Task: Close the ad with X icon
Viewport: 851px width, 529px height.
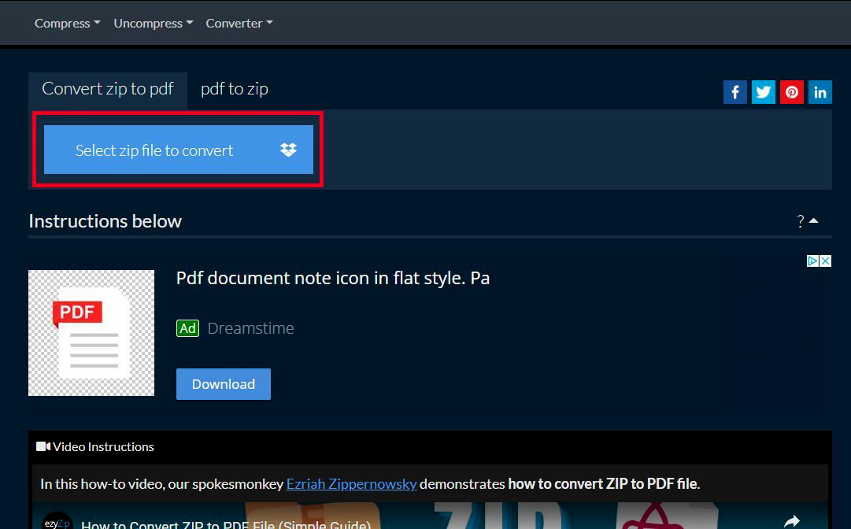Action: pos(826,261)
